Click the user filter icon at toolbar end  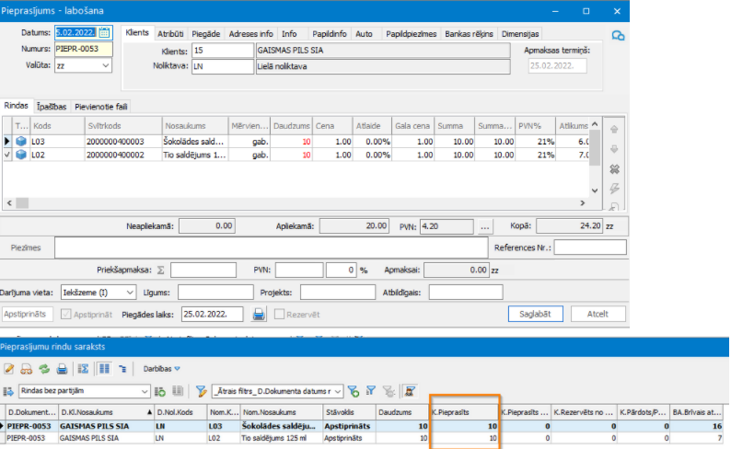click(x=410, y=391)
